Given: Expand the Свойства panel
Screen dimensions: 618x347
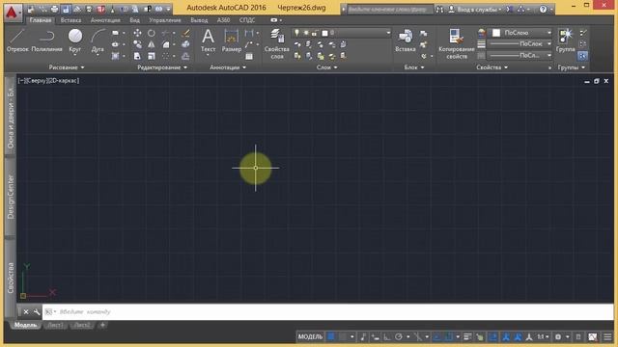Looking at the screenshot, I should pyautogui.click(x=492, y=67).
